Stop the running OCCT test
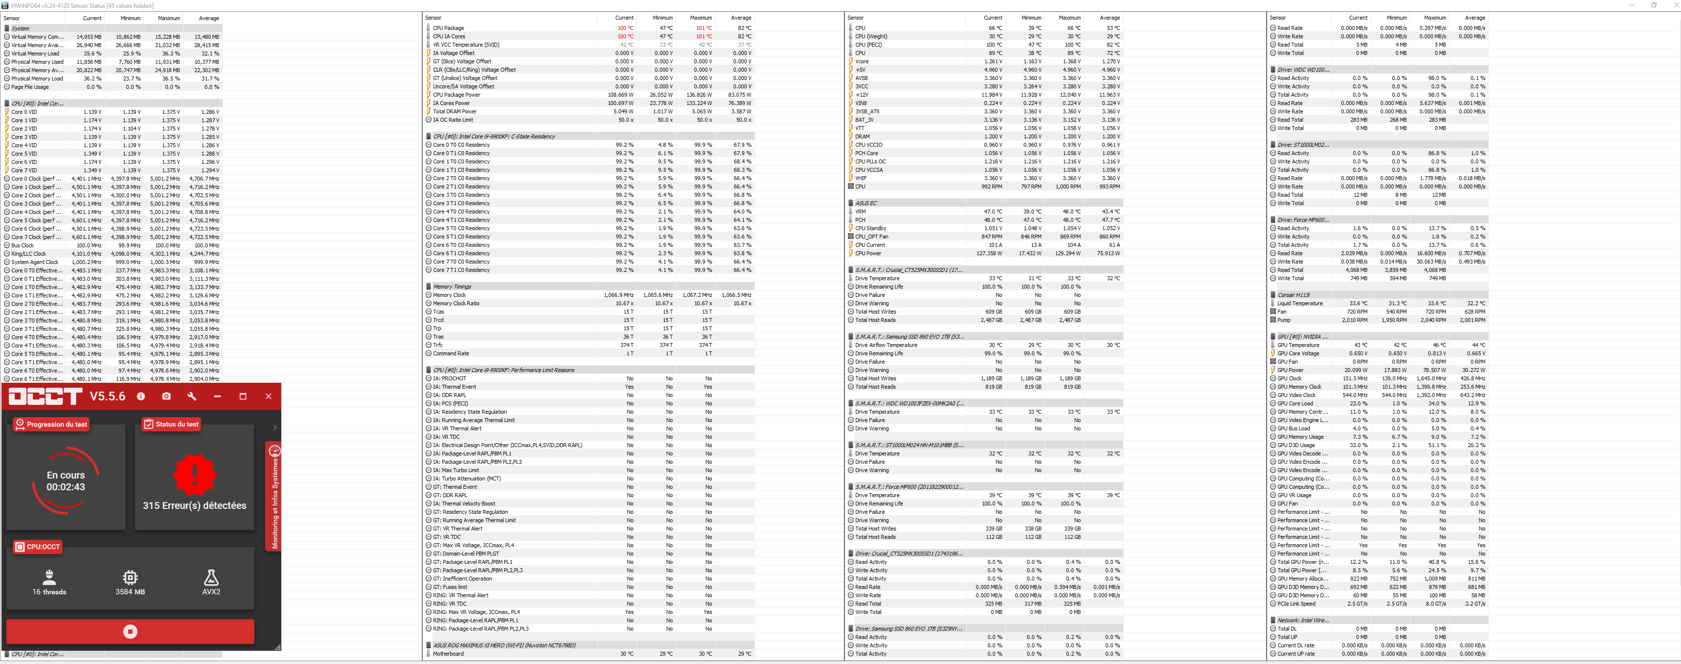 [130, 631]
